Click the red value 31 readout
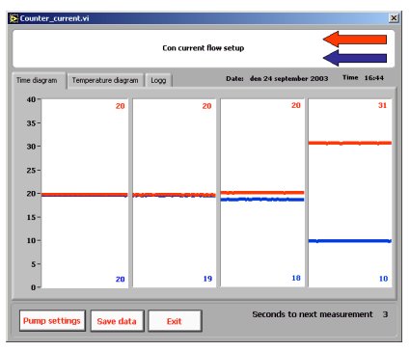This screenshot has height=351, width=410. 382,105
